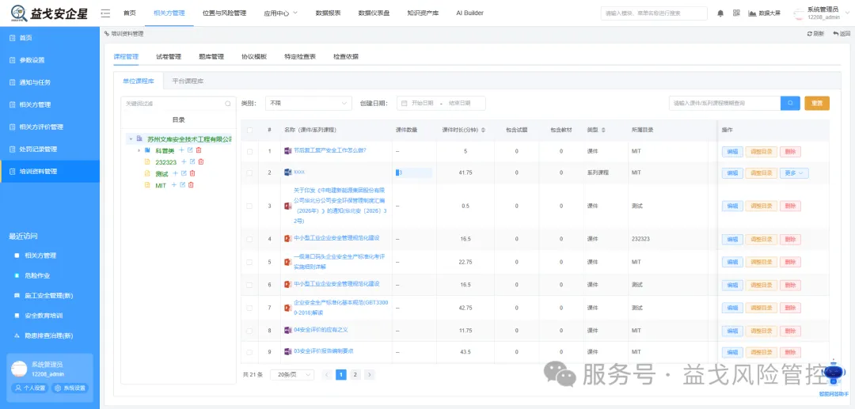Image resolution: width=855 pixels, height=409 pixels.
Task: Switch to 题库管理 tab
Action: pyautogui.click(x=211, y=57)
